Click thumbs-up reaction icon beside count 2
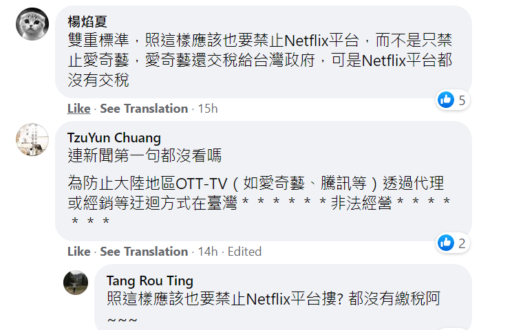The image size is (512, 330). pos(446,243)
